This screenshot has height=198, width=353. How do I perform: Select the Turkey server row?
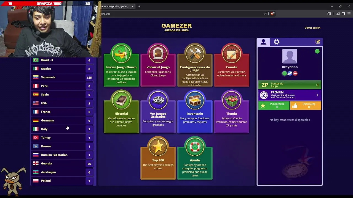point(62,138)
